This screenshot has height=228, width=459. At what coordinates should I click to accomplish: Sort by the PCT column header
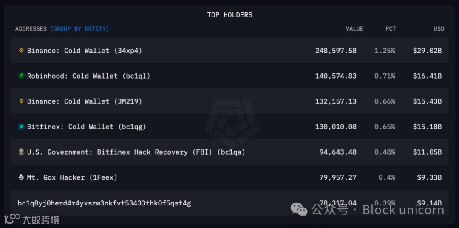(x=391, y=29)
